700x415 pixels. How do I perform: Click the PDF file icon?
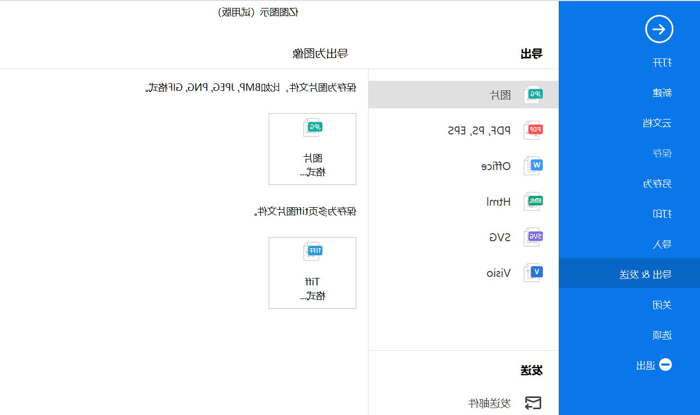(x=533, y=130)
